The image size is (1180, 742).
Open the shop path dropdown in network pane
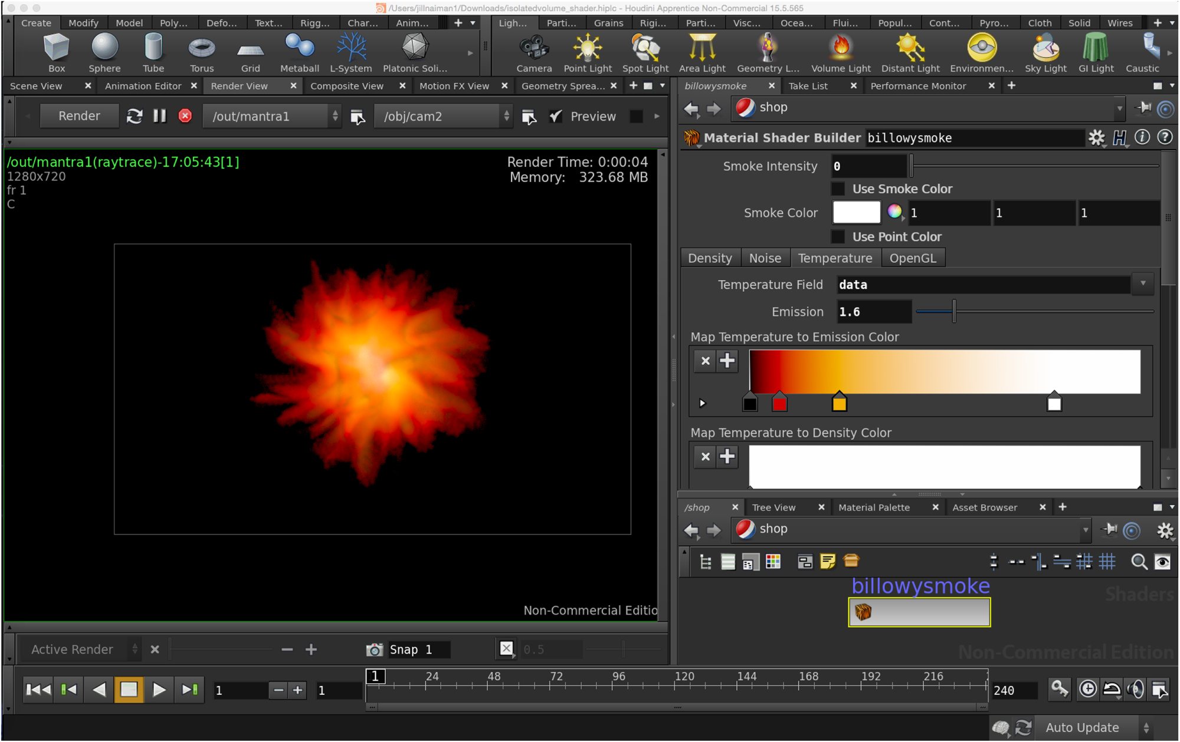[1086, 529]
